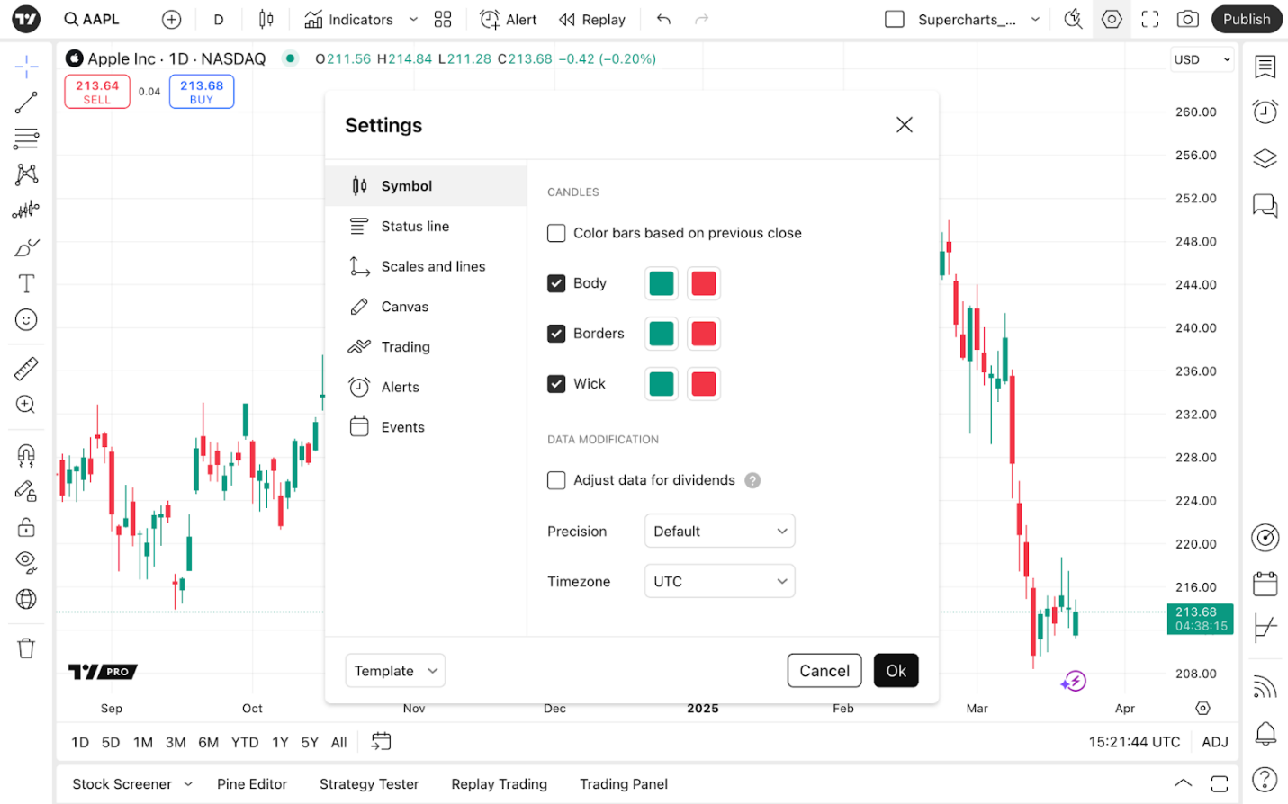Screen dimensions: 1288x804
Task: Expand the Stock Screener dropdown arrow
Action: tap(188, 784)
